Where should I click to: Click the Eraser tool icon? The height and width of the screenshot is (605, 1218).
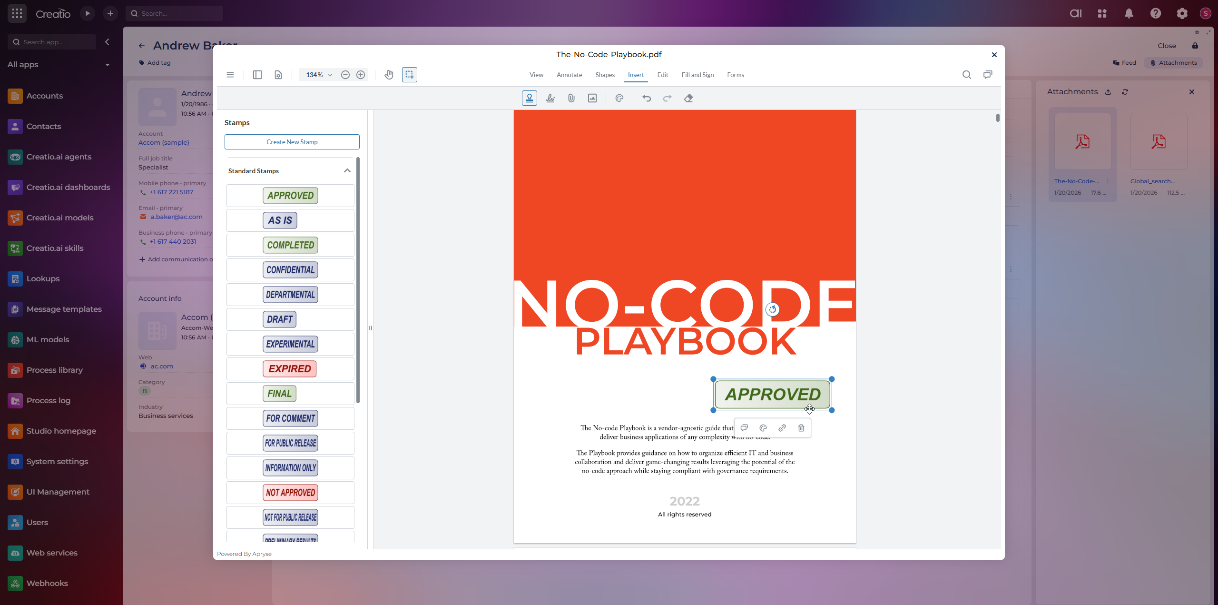pyautogui.click(x=688, y=98)
